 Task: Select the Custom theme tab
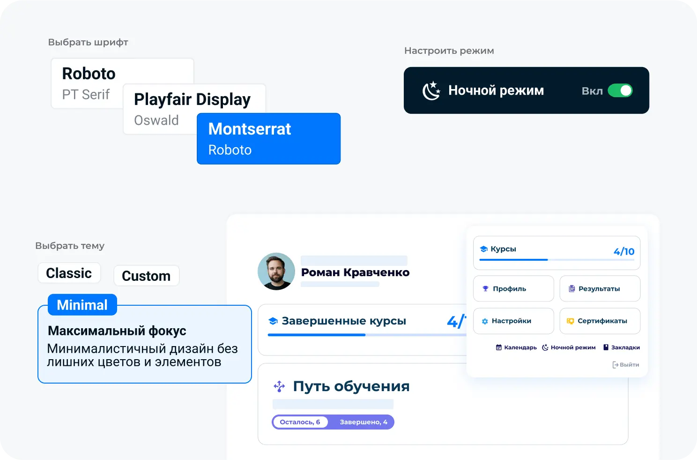point(146,276)
